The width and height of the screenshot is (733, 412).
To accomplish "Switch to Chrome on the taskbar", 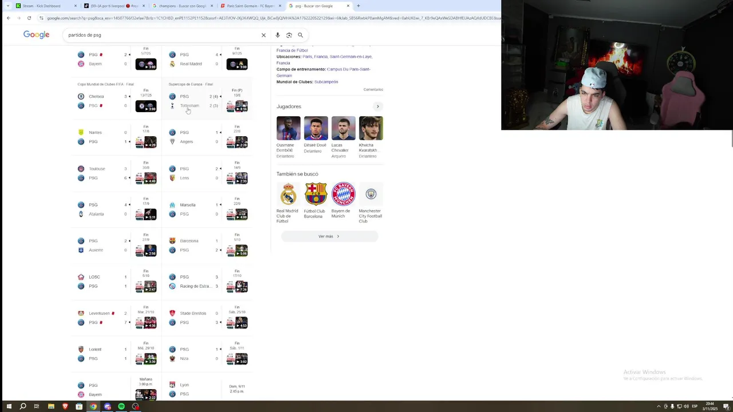I will (93, 406).
